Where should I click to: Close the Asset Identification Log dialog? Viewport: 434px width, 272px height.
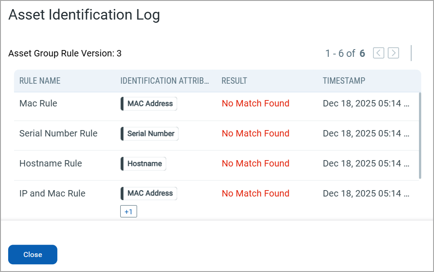(33, 254)
